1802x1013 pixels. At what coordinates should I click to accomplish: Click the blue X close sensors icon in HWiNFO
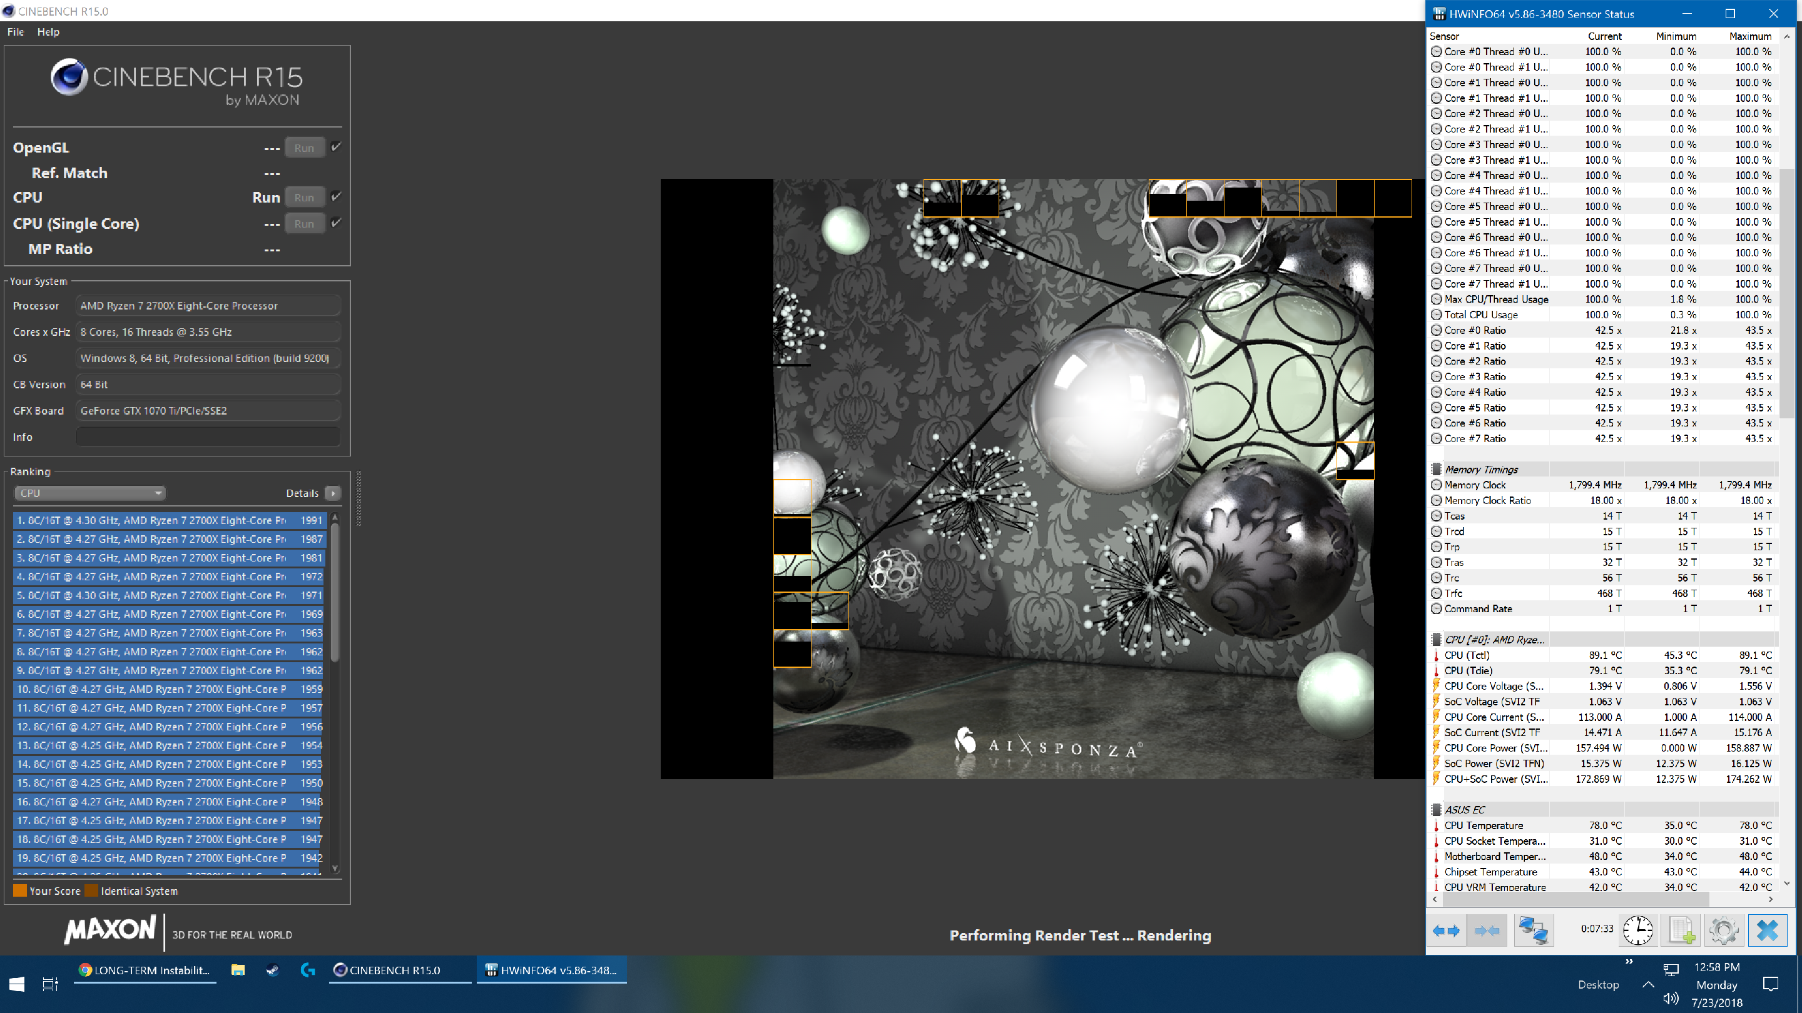(1767, 930)
